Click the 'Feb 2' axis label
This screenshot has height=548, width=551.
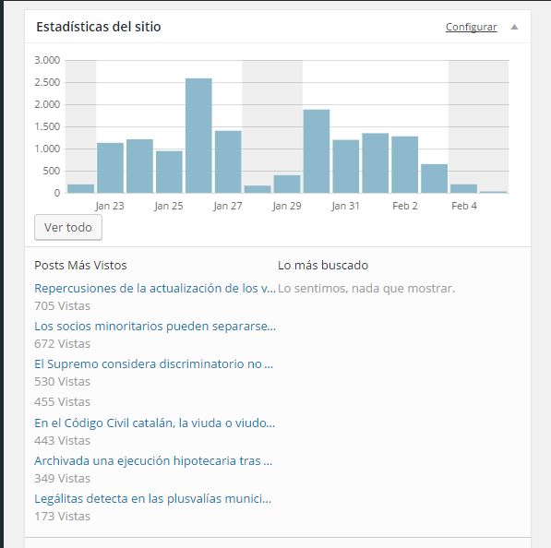click(x=405, y=207)
